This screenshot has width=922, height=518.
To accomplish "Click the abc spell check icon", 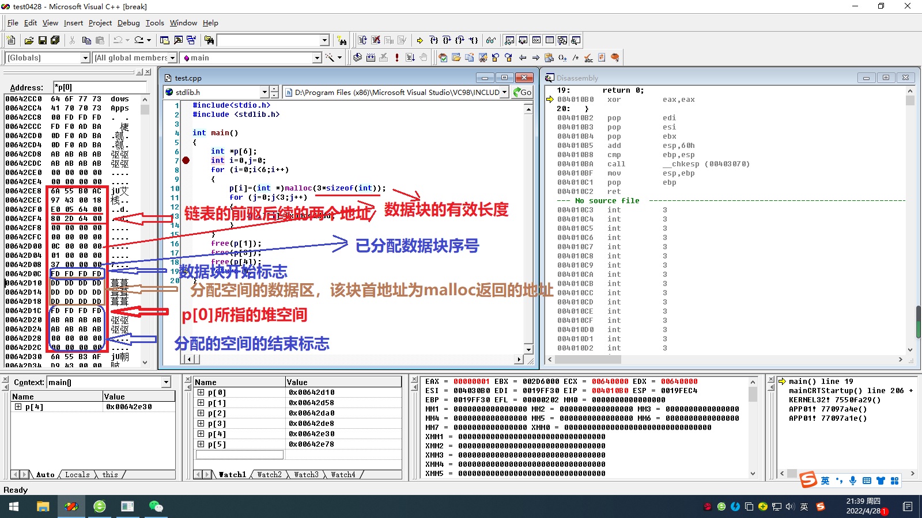I will point(588,58).
